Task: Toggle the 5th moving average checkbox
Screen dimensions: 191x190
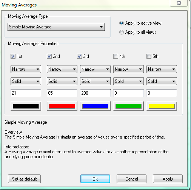Action: pos(149,56)
